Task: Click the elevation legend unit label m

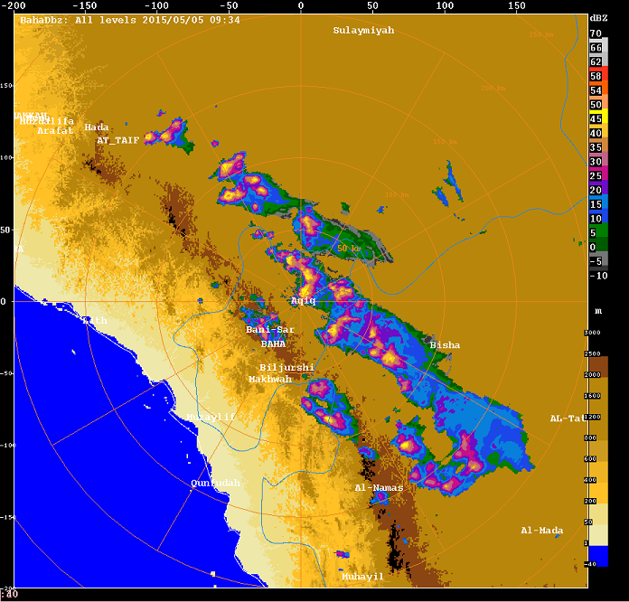Action: coord(598,312)
